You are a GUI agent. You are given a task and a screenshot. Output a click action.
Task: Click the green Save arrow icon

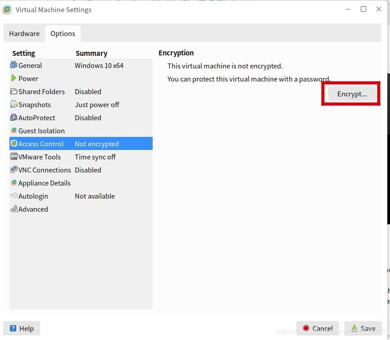[x=354, y=328]
